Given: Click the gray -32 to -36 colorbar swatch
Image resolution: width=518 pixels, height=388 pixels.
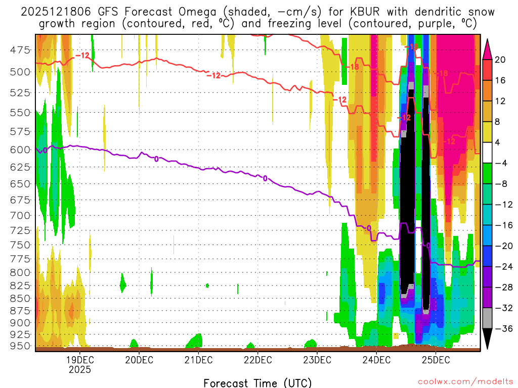Looking at the screenshot, I should (x=487, y=318).
